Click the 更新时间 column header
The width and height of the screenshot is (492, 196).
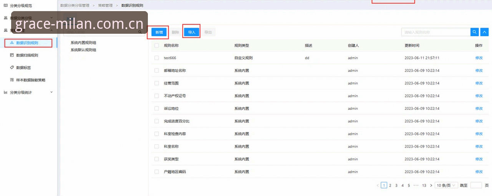click(412, 45)
